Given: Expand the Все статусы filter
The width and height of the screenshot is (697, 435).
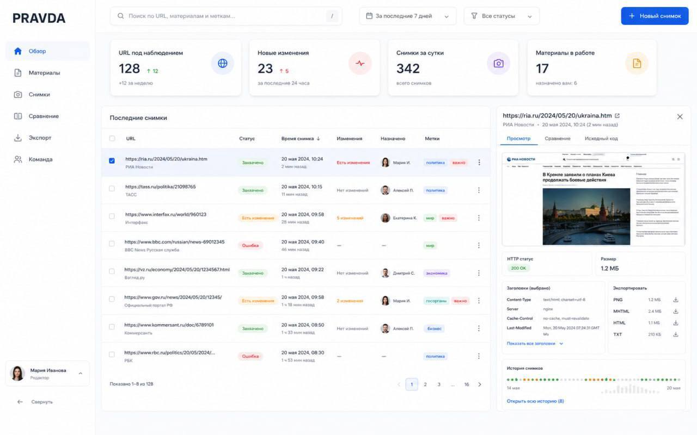Looking at the screenshot, I should pos(502,16).
